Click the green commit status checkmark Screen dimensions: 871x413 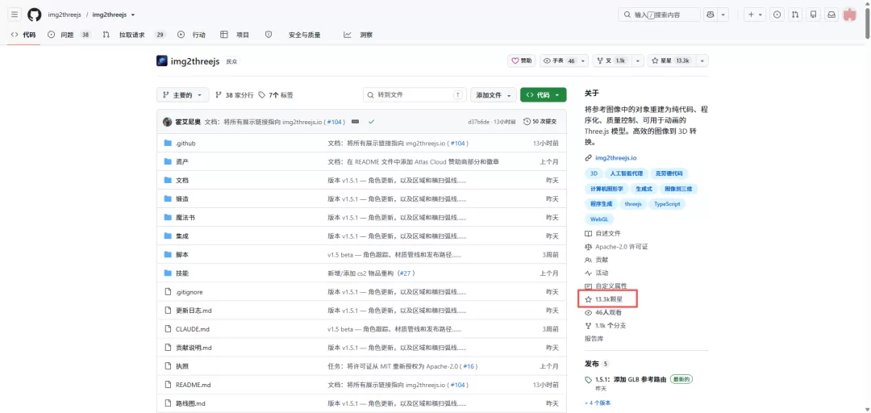371,121
